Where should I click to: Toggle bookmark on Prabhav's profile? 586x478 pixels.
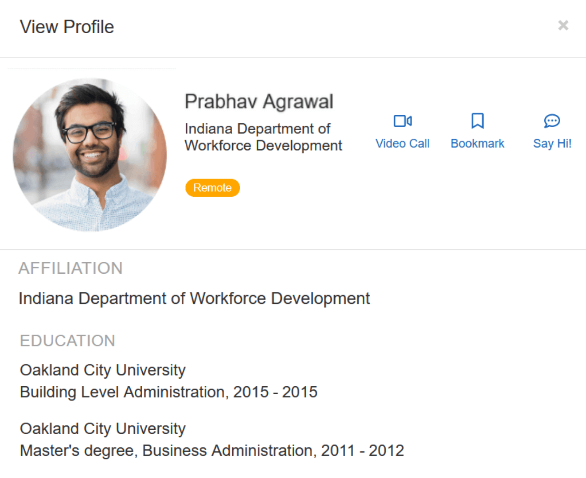tap(477, 131)
